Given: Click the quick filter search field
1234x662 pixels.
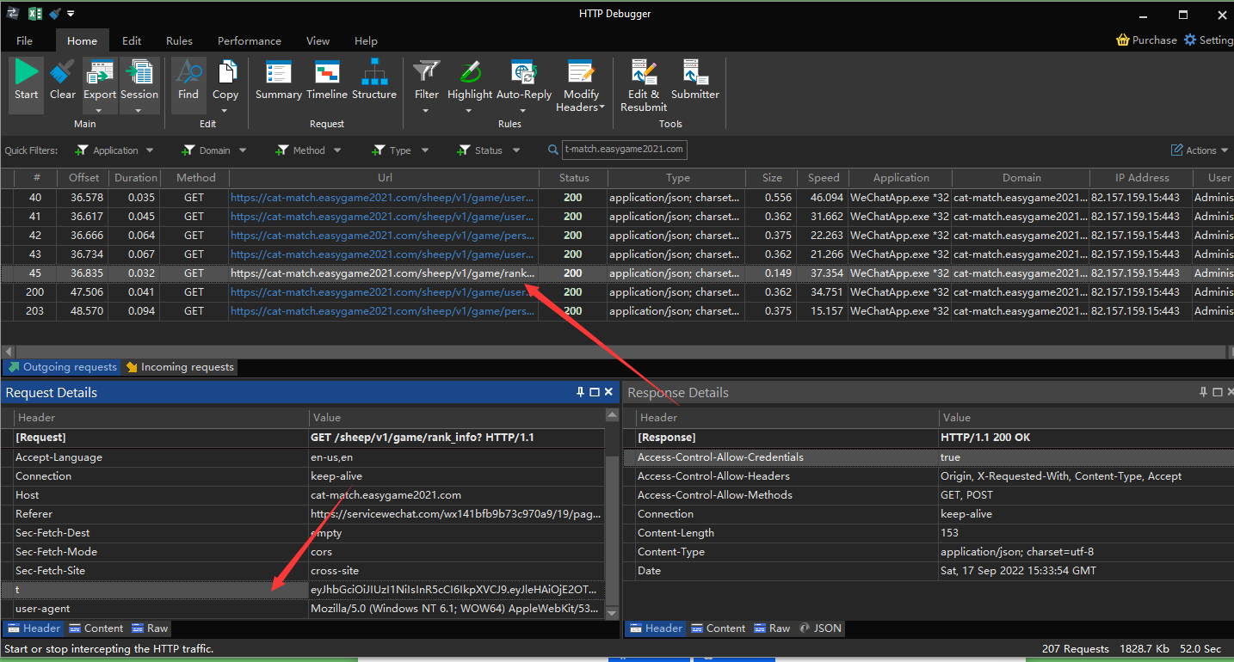Looking at the screenshot, I should [624, 150].
